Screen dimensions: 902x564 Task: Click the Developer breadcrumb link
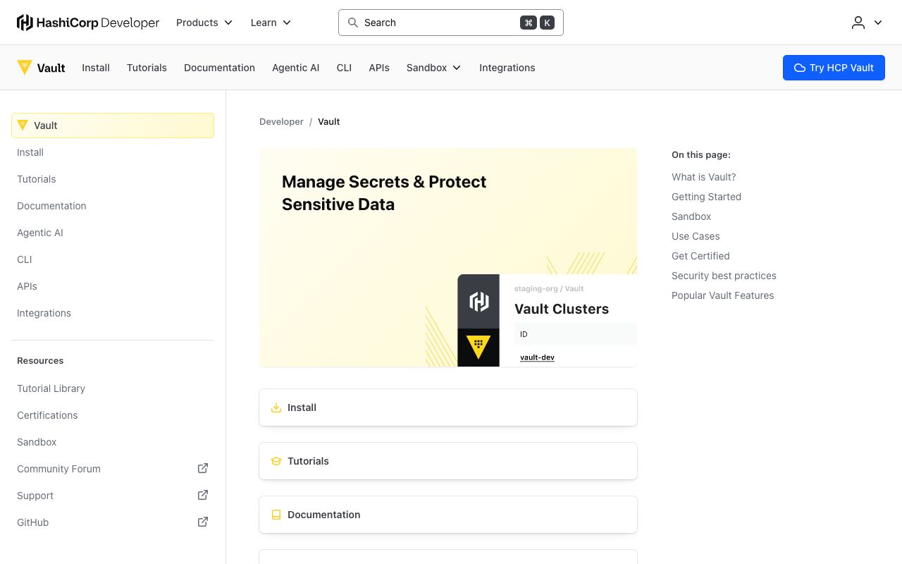coord(281,121)
